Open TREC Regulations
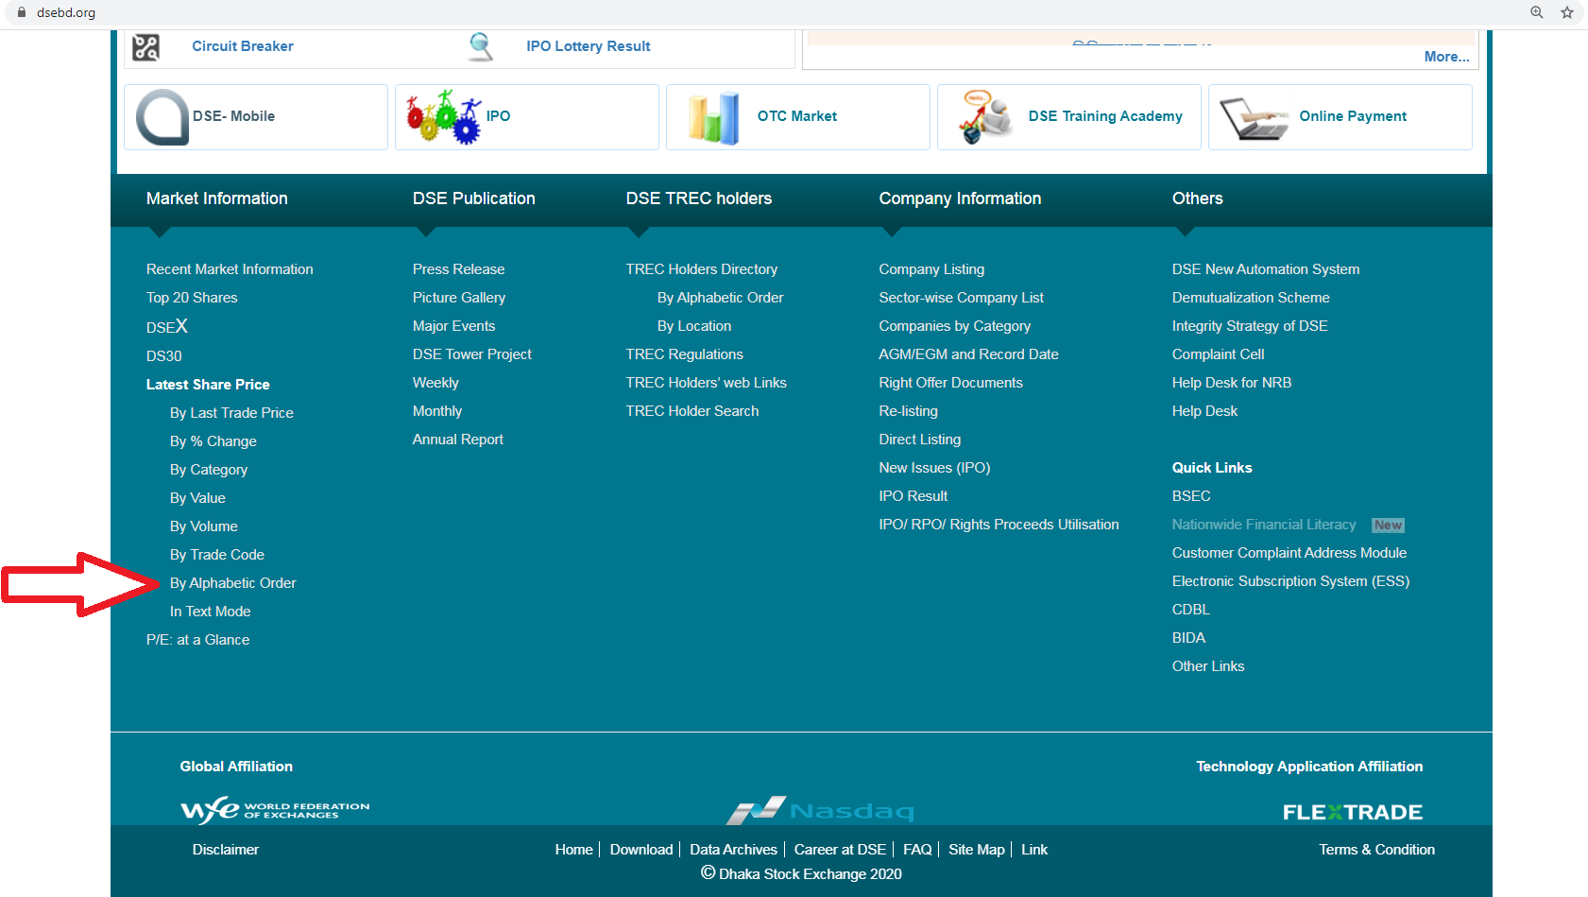1588x897 pixels. (685, 354)
